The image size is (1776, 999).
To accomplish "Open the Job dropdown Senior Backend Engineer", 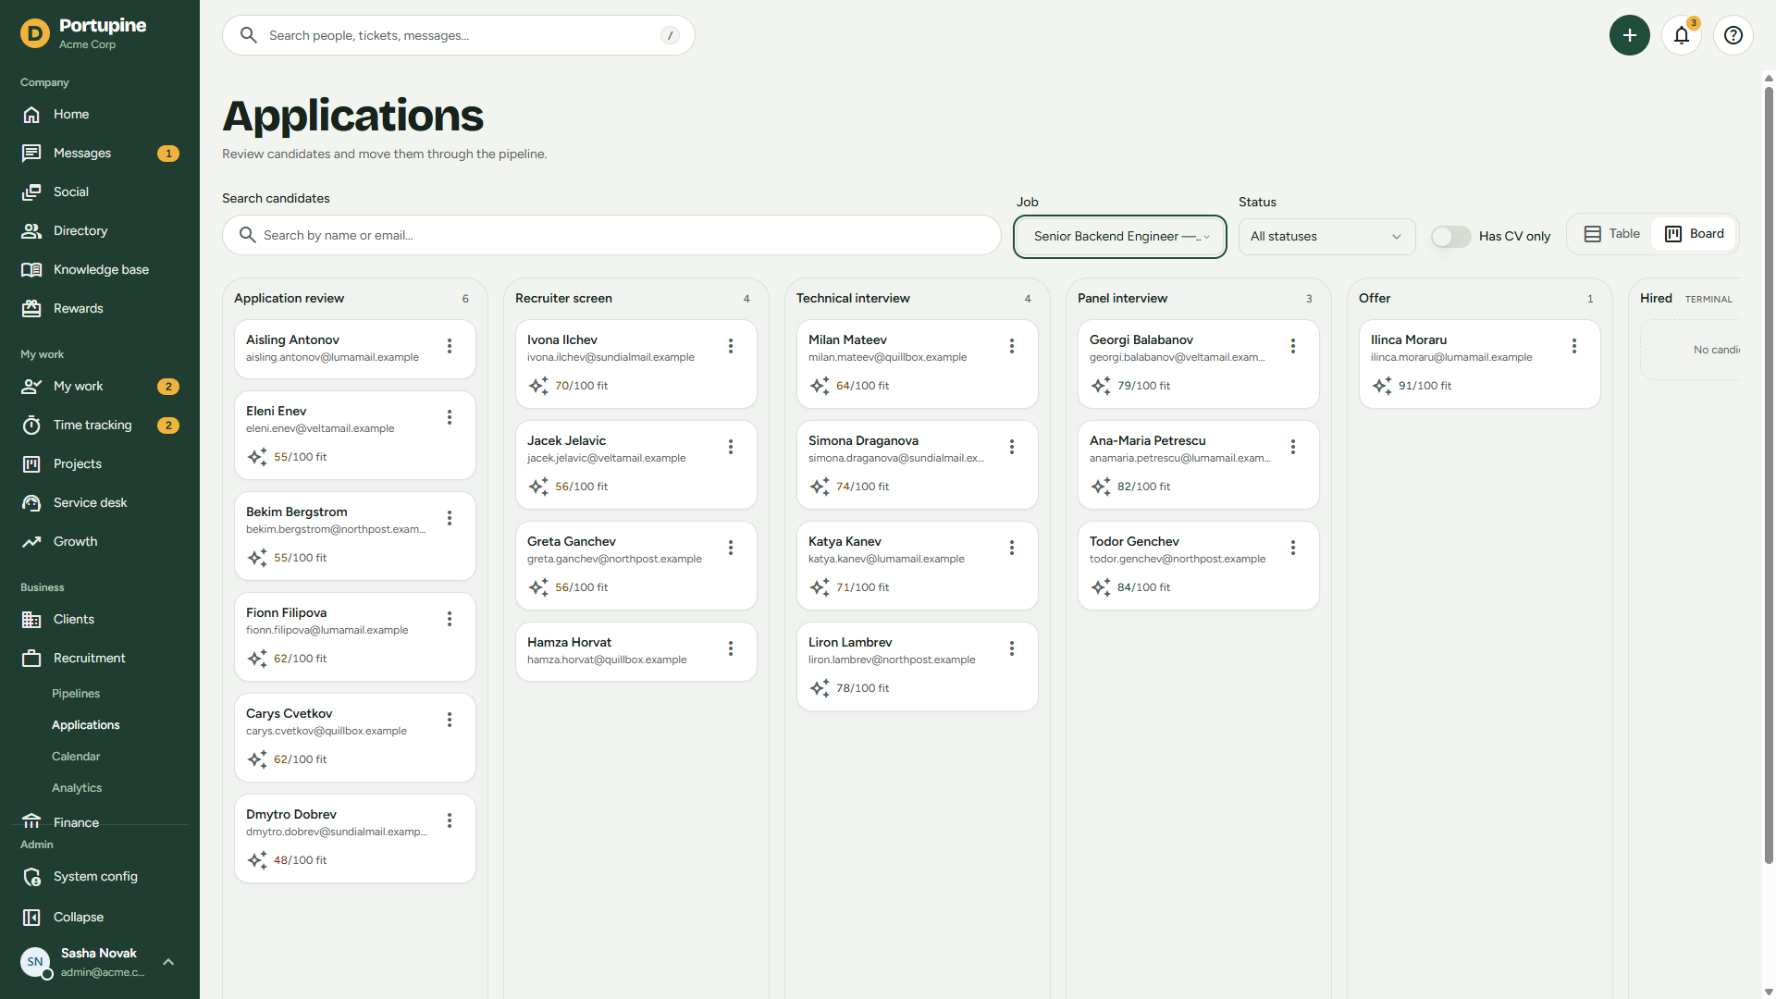I will pyautogui.click(x=1120, y=236).
